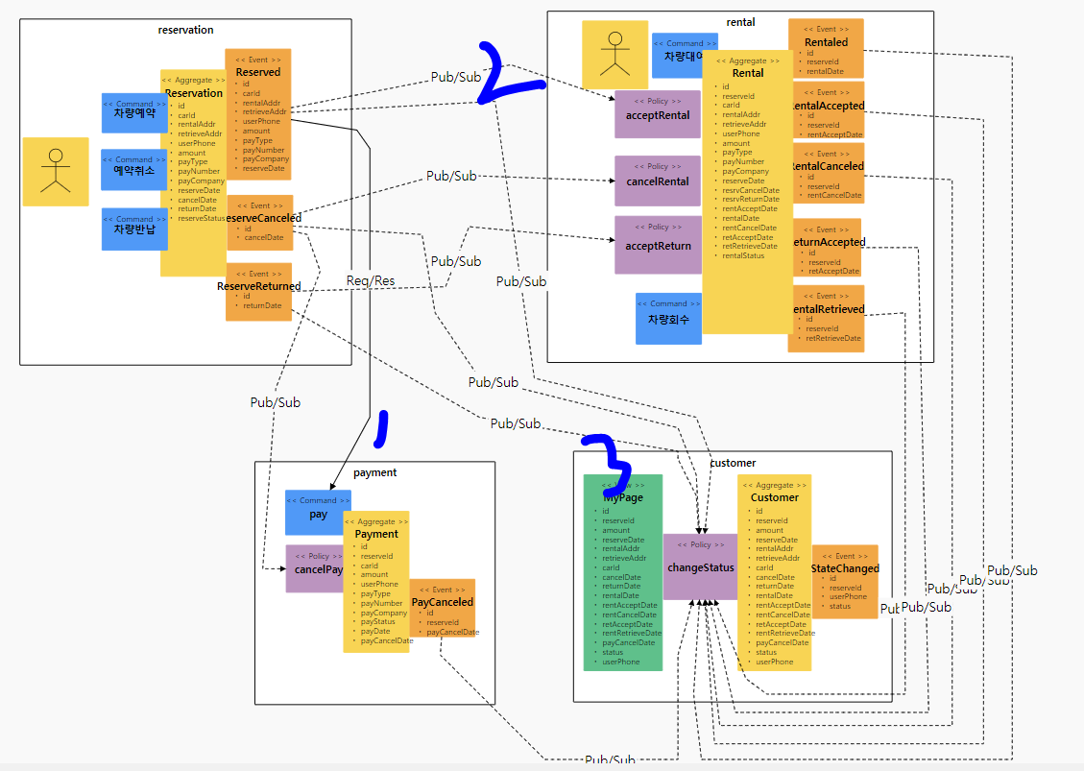
Task: Click the rental bounded context label
Action: pos(740,22)
